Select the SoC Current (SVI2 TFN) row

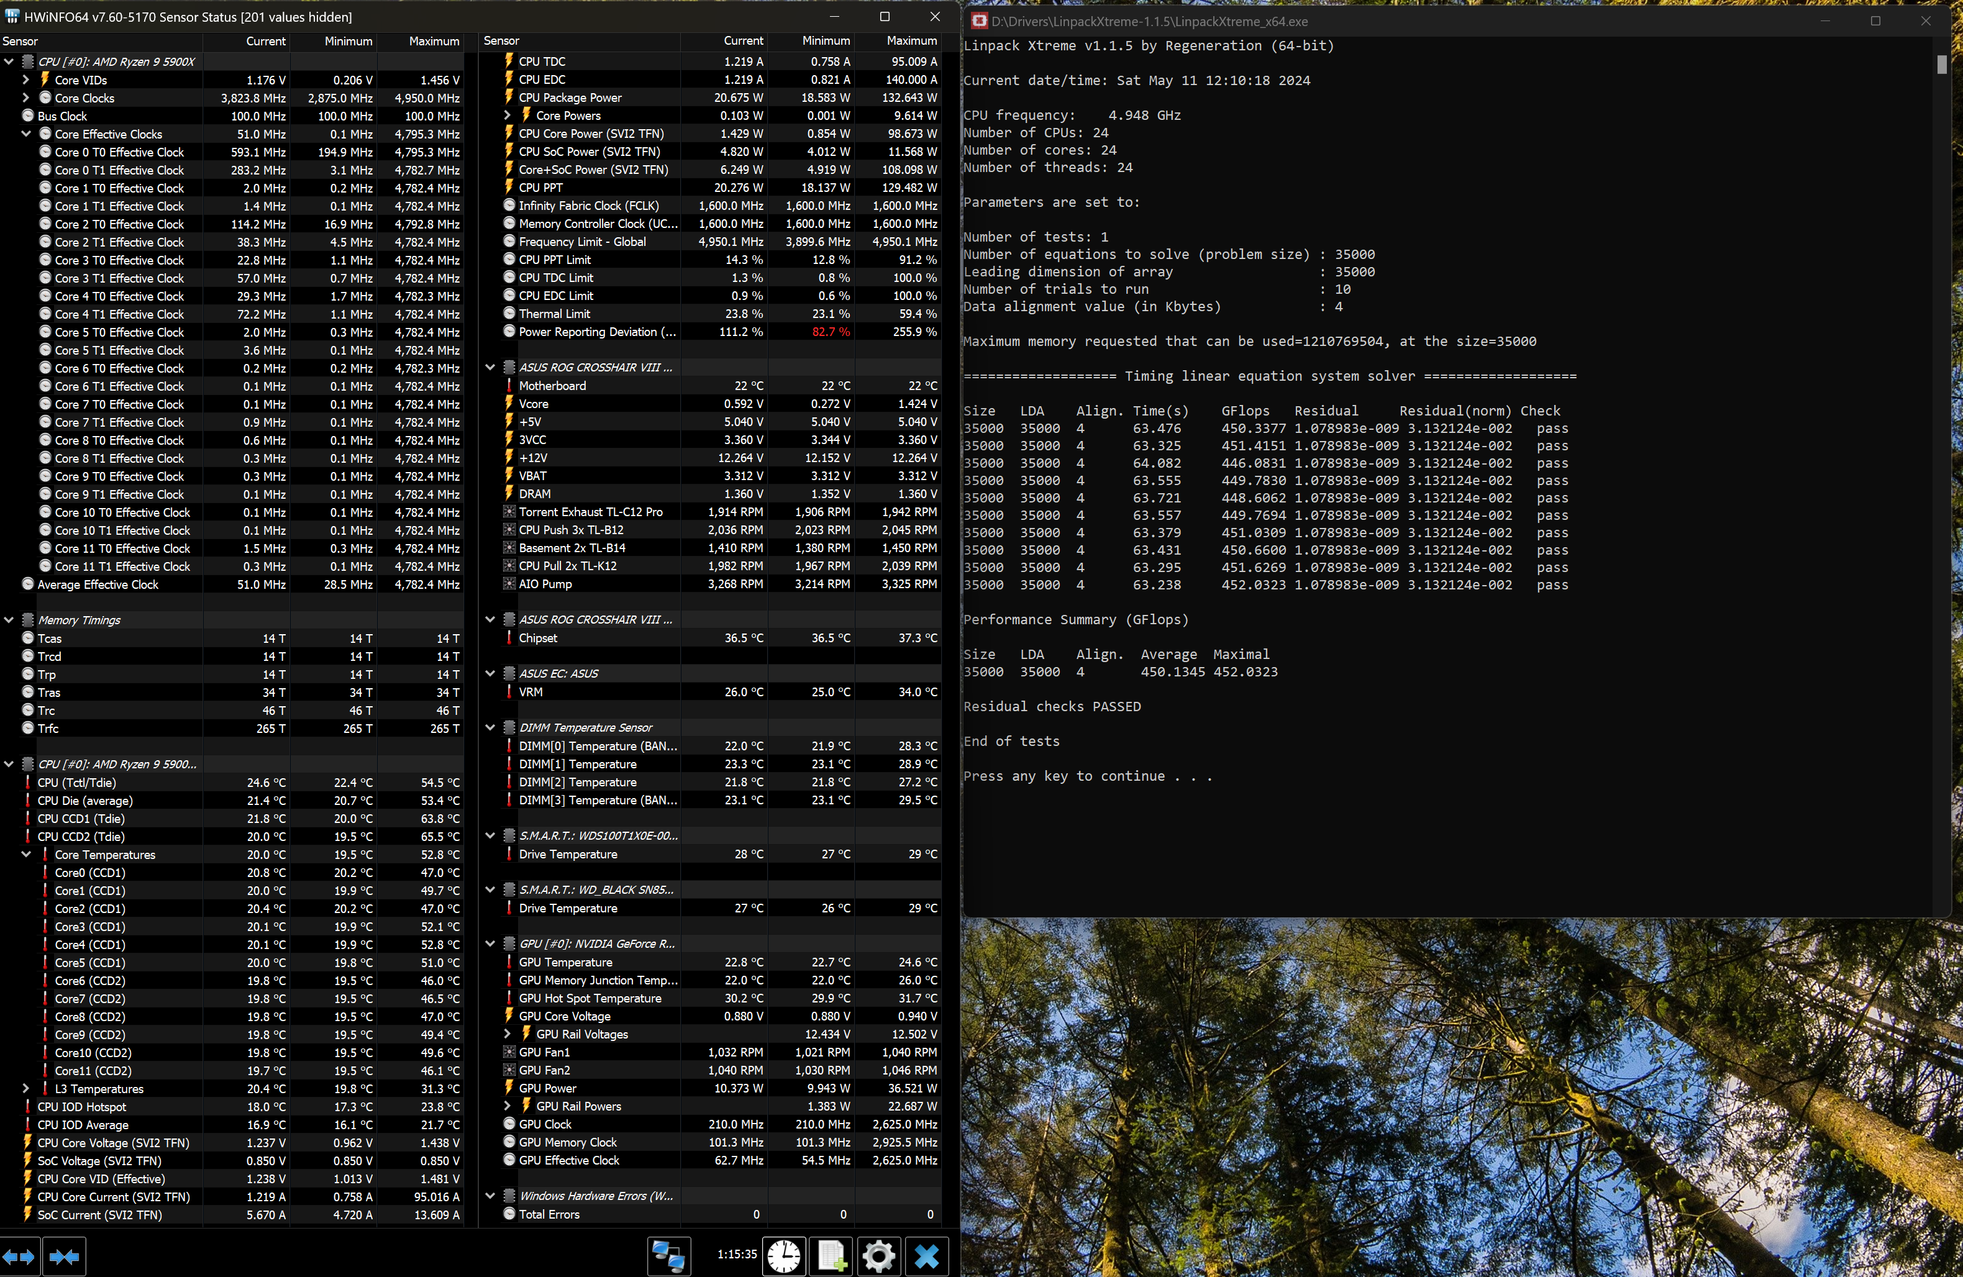click(x=231, y=1214)
